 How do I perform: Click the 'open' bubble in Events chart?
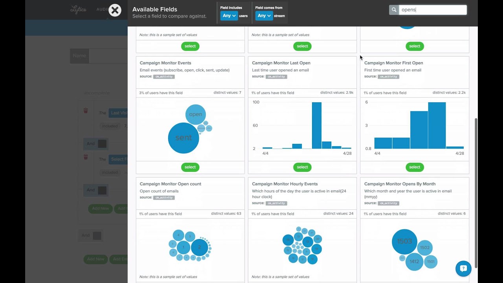pyautogui.click(x=195, y=114)
